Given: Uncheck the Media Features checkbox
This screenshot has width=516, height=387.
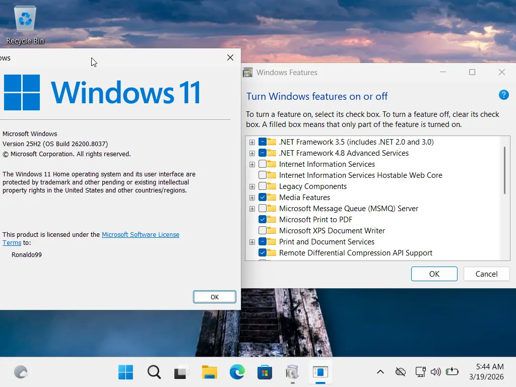Looking at the screenshot, I should click(x=262, y=197).
